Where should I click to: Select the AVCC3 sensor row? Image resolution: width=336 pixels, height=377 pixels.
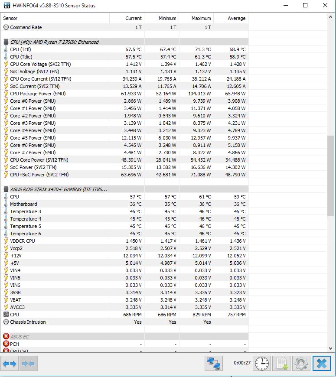(124, 307)
